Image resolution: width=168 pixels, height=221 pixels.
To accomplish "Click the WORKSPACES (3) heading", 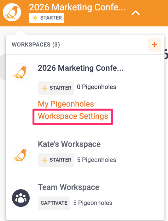I will (36, 45).
